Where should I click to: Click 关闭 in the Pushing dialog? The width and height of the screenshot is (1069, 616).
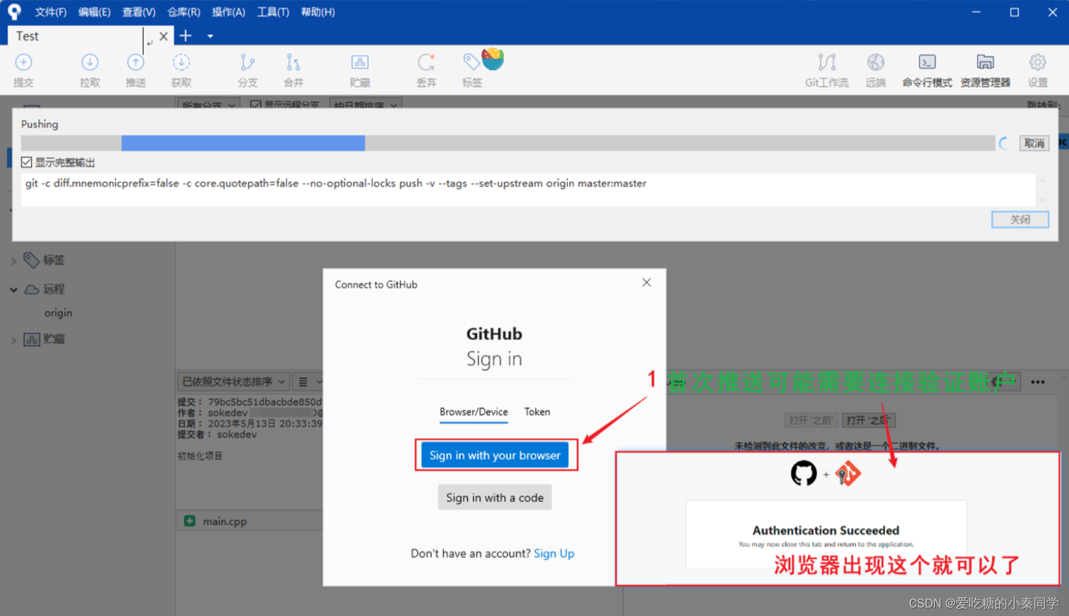click(1020, 219)
